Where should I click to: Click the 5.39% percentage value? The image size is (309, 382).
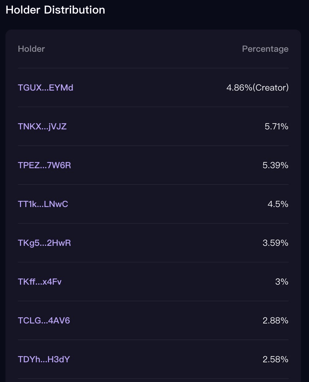(x=275, y=165)
